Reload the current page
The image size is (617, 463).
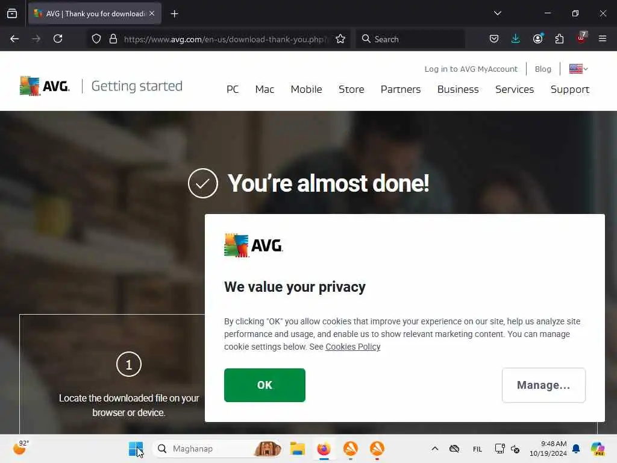58,39
